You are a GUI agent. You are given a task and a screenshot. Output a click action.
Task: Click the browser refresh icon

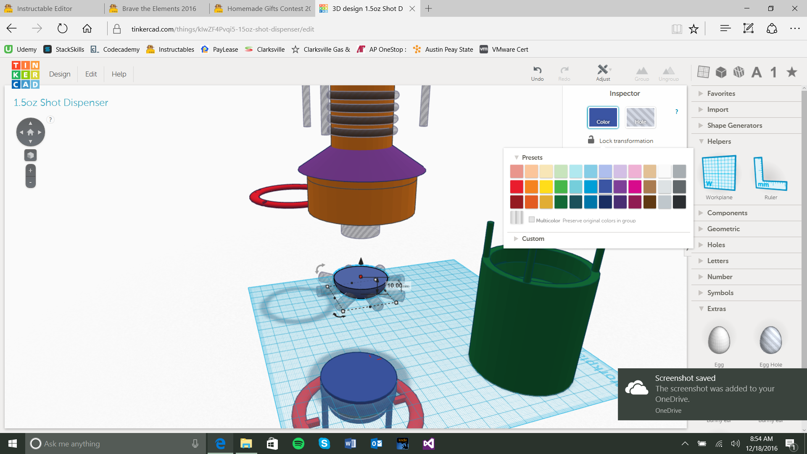[62, 29]
